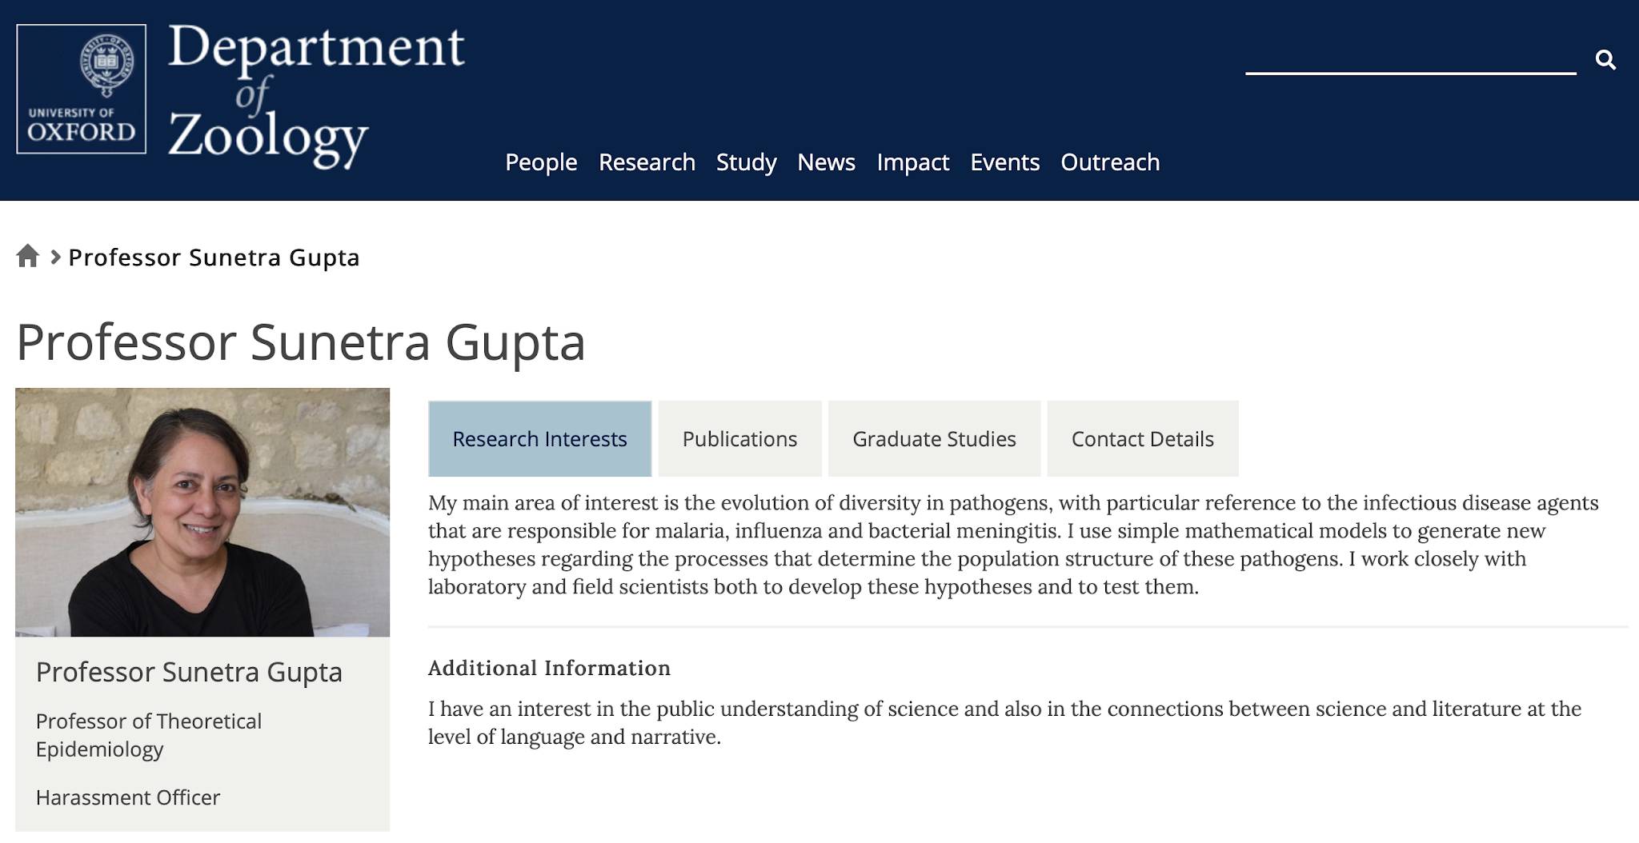Click 'Harassment Officer' text
Screen dimensions: 1639x843
128,797
